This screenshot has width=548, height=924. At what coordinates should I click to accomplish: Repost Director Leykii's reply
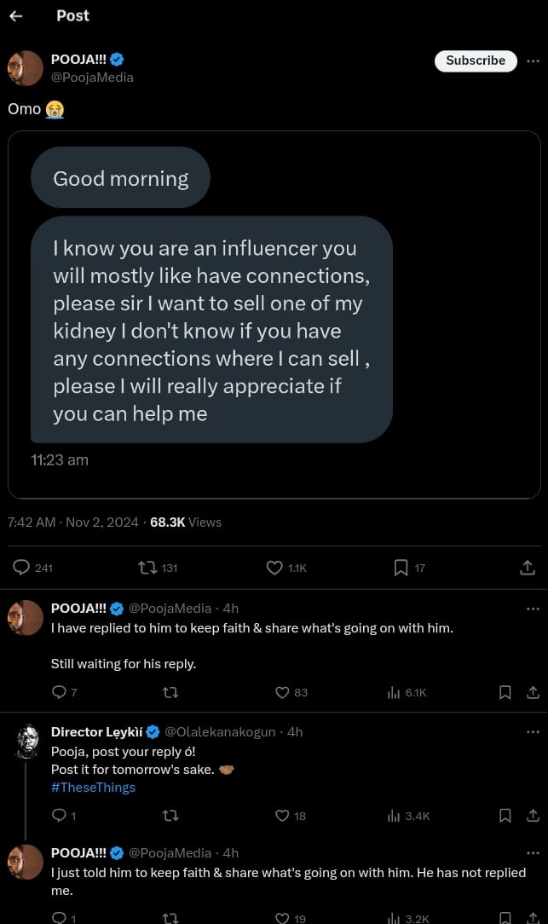(170, 816)
